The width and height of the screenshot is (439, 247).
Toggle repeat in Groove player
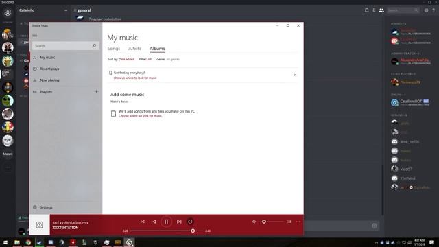[x=190, y=222]
